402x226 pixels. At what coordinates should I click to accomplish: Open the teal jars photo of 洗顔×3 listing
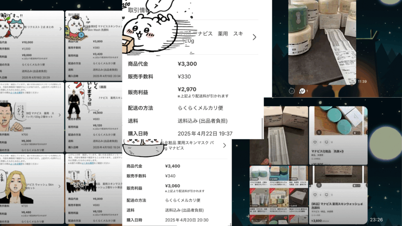tap(338, 121)
